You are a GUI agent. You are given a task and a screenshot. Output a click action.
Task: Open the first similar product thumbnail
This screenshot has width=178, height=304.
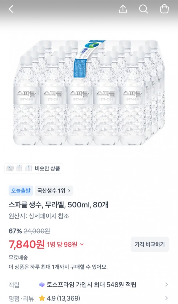[10, 168]
